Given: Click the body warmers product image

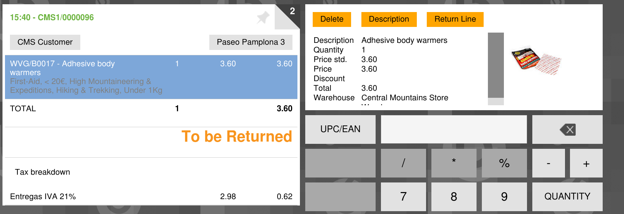Looking at the screenshot, I should coord(536,60).
